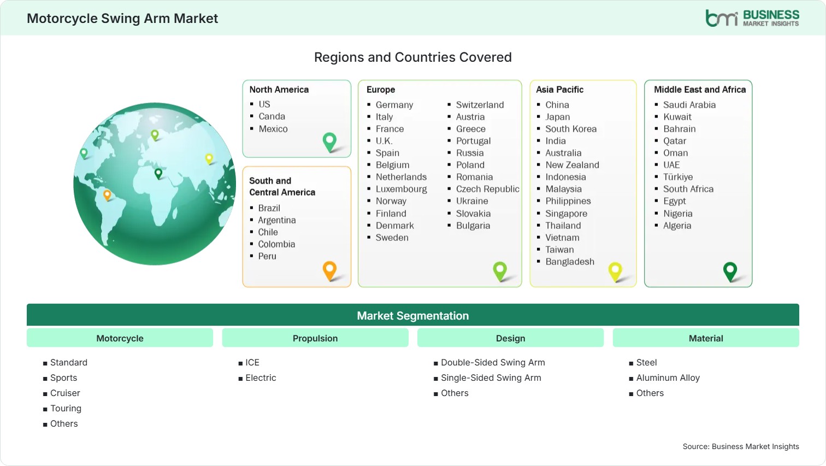Click Czech Republic in Europe list
The height and width of the screenshot is (466, 826).
pyautogui.click(x=488, y=189)
